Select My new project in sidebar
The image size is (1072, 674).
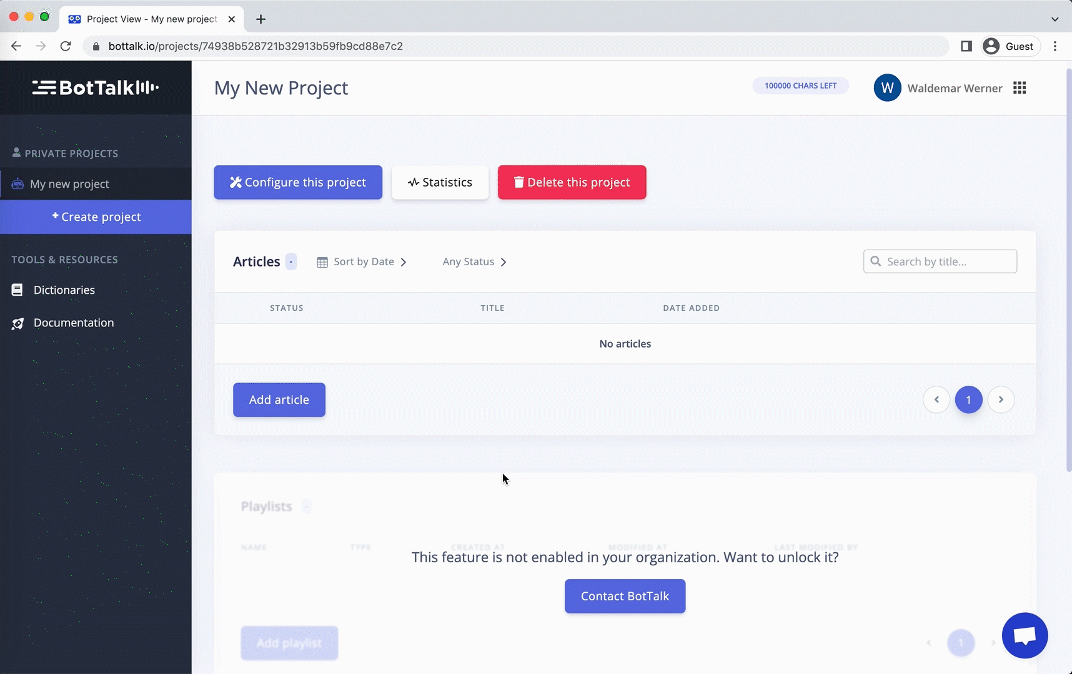[69, 184]
